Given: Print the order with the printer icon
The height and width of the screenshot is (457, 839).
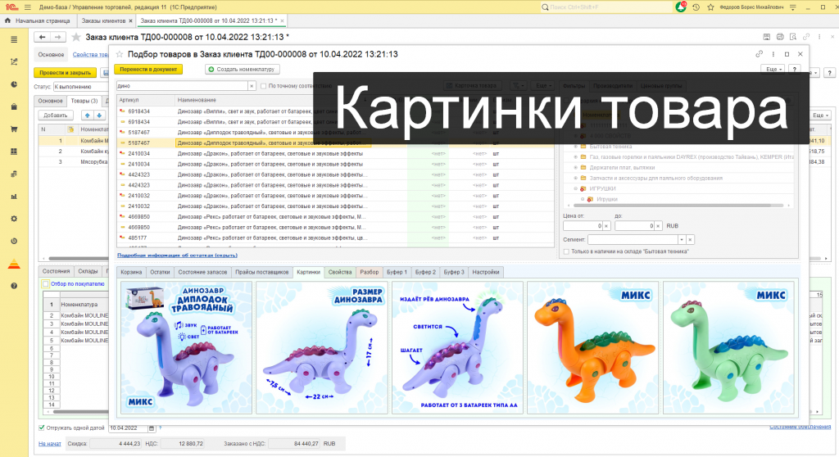Looking at the screenshot, I should tap(780, 37).
